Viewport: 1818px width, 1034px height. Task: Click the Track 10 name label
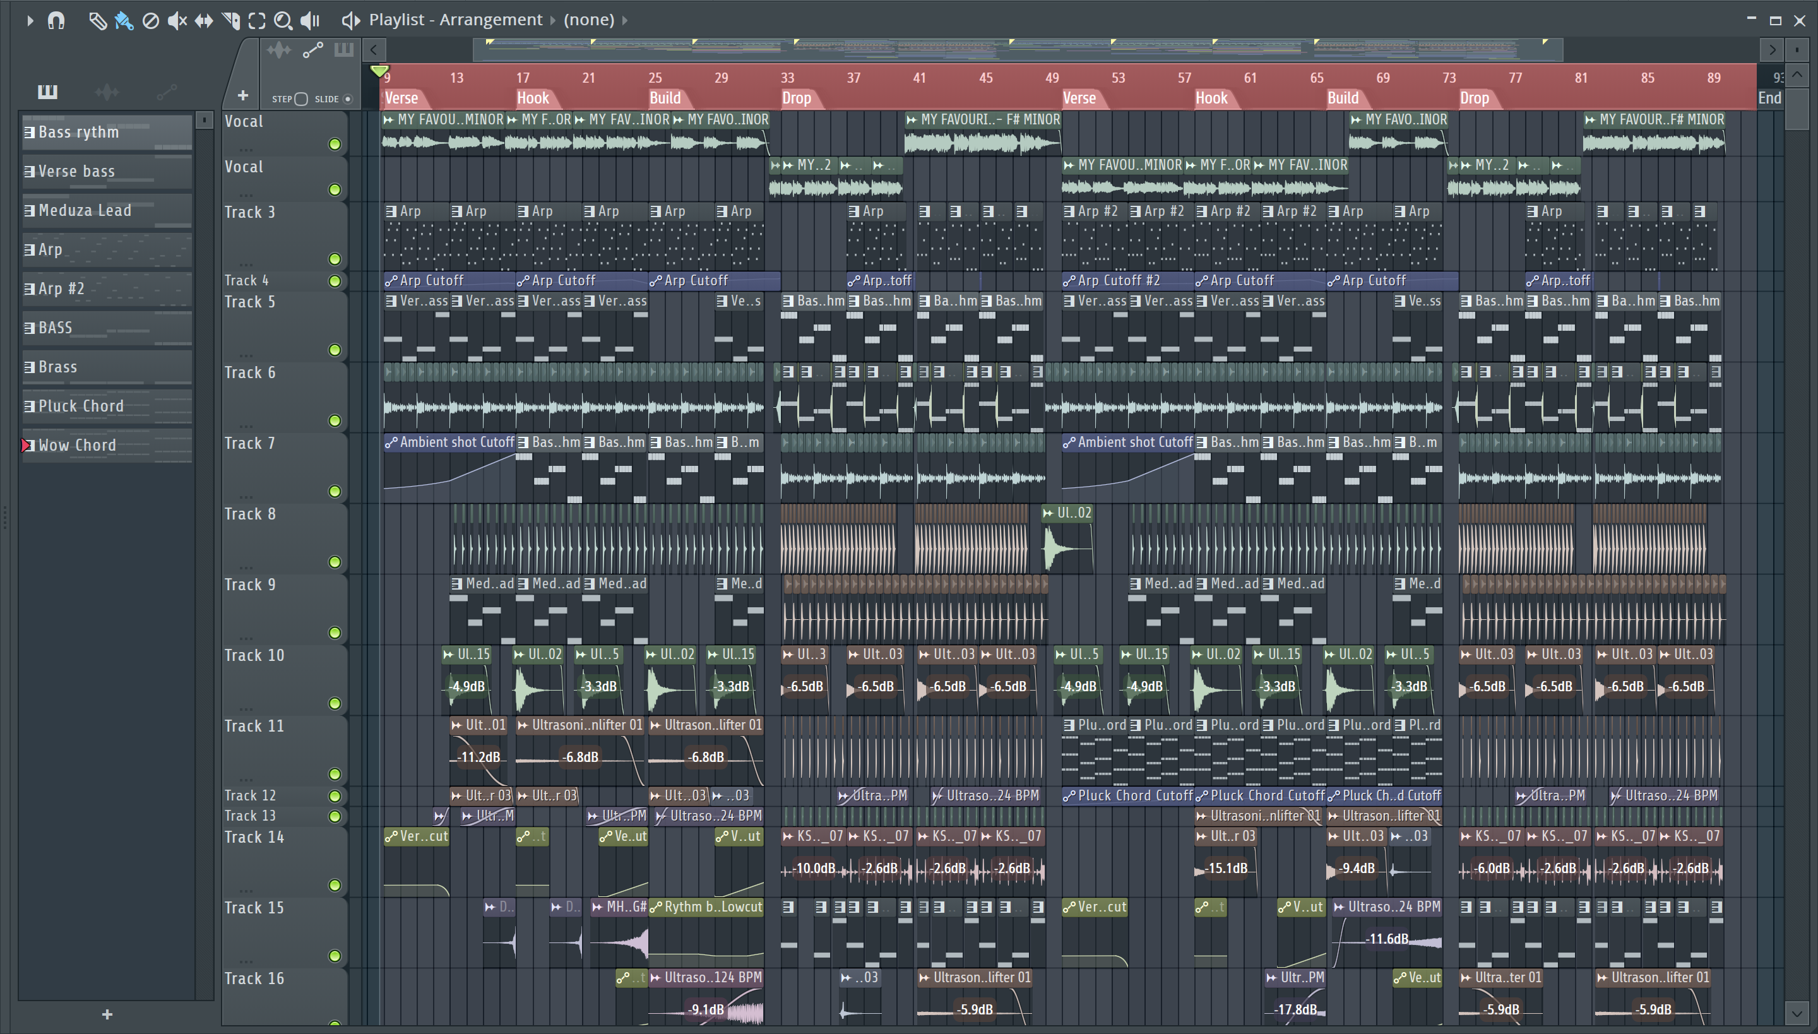click(x=254, y=655)
